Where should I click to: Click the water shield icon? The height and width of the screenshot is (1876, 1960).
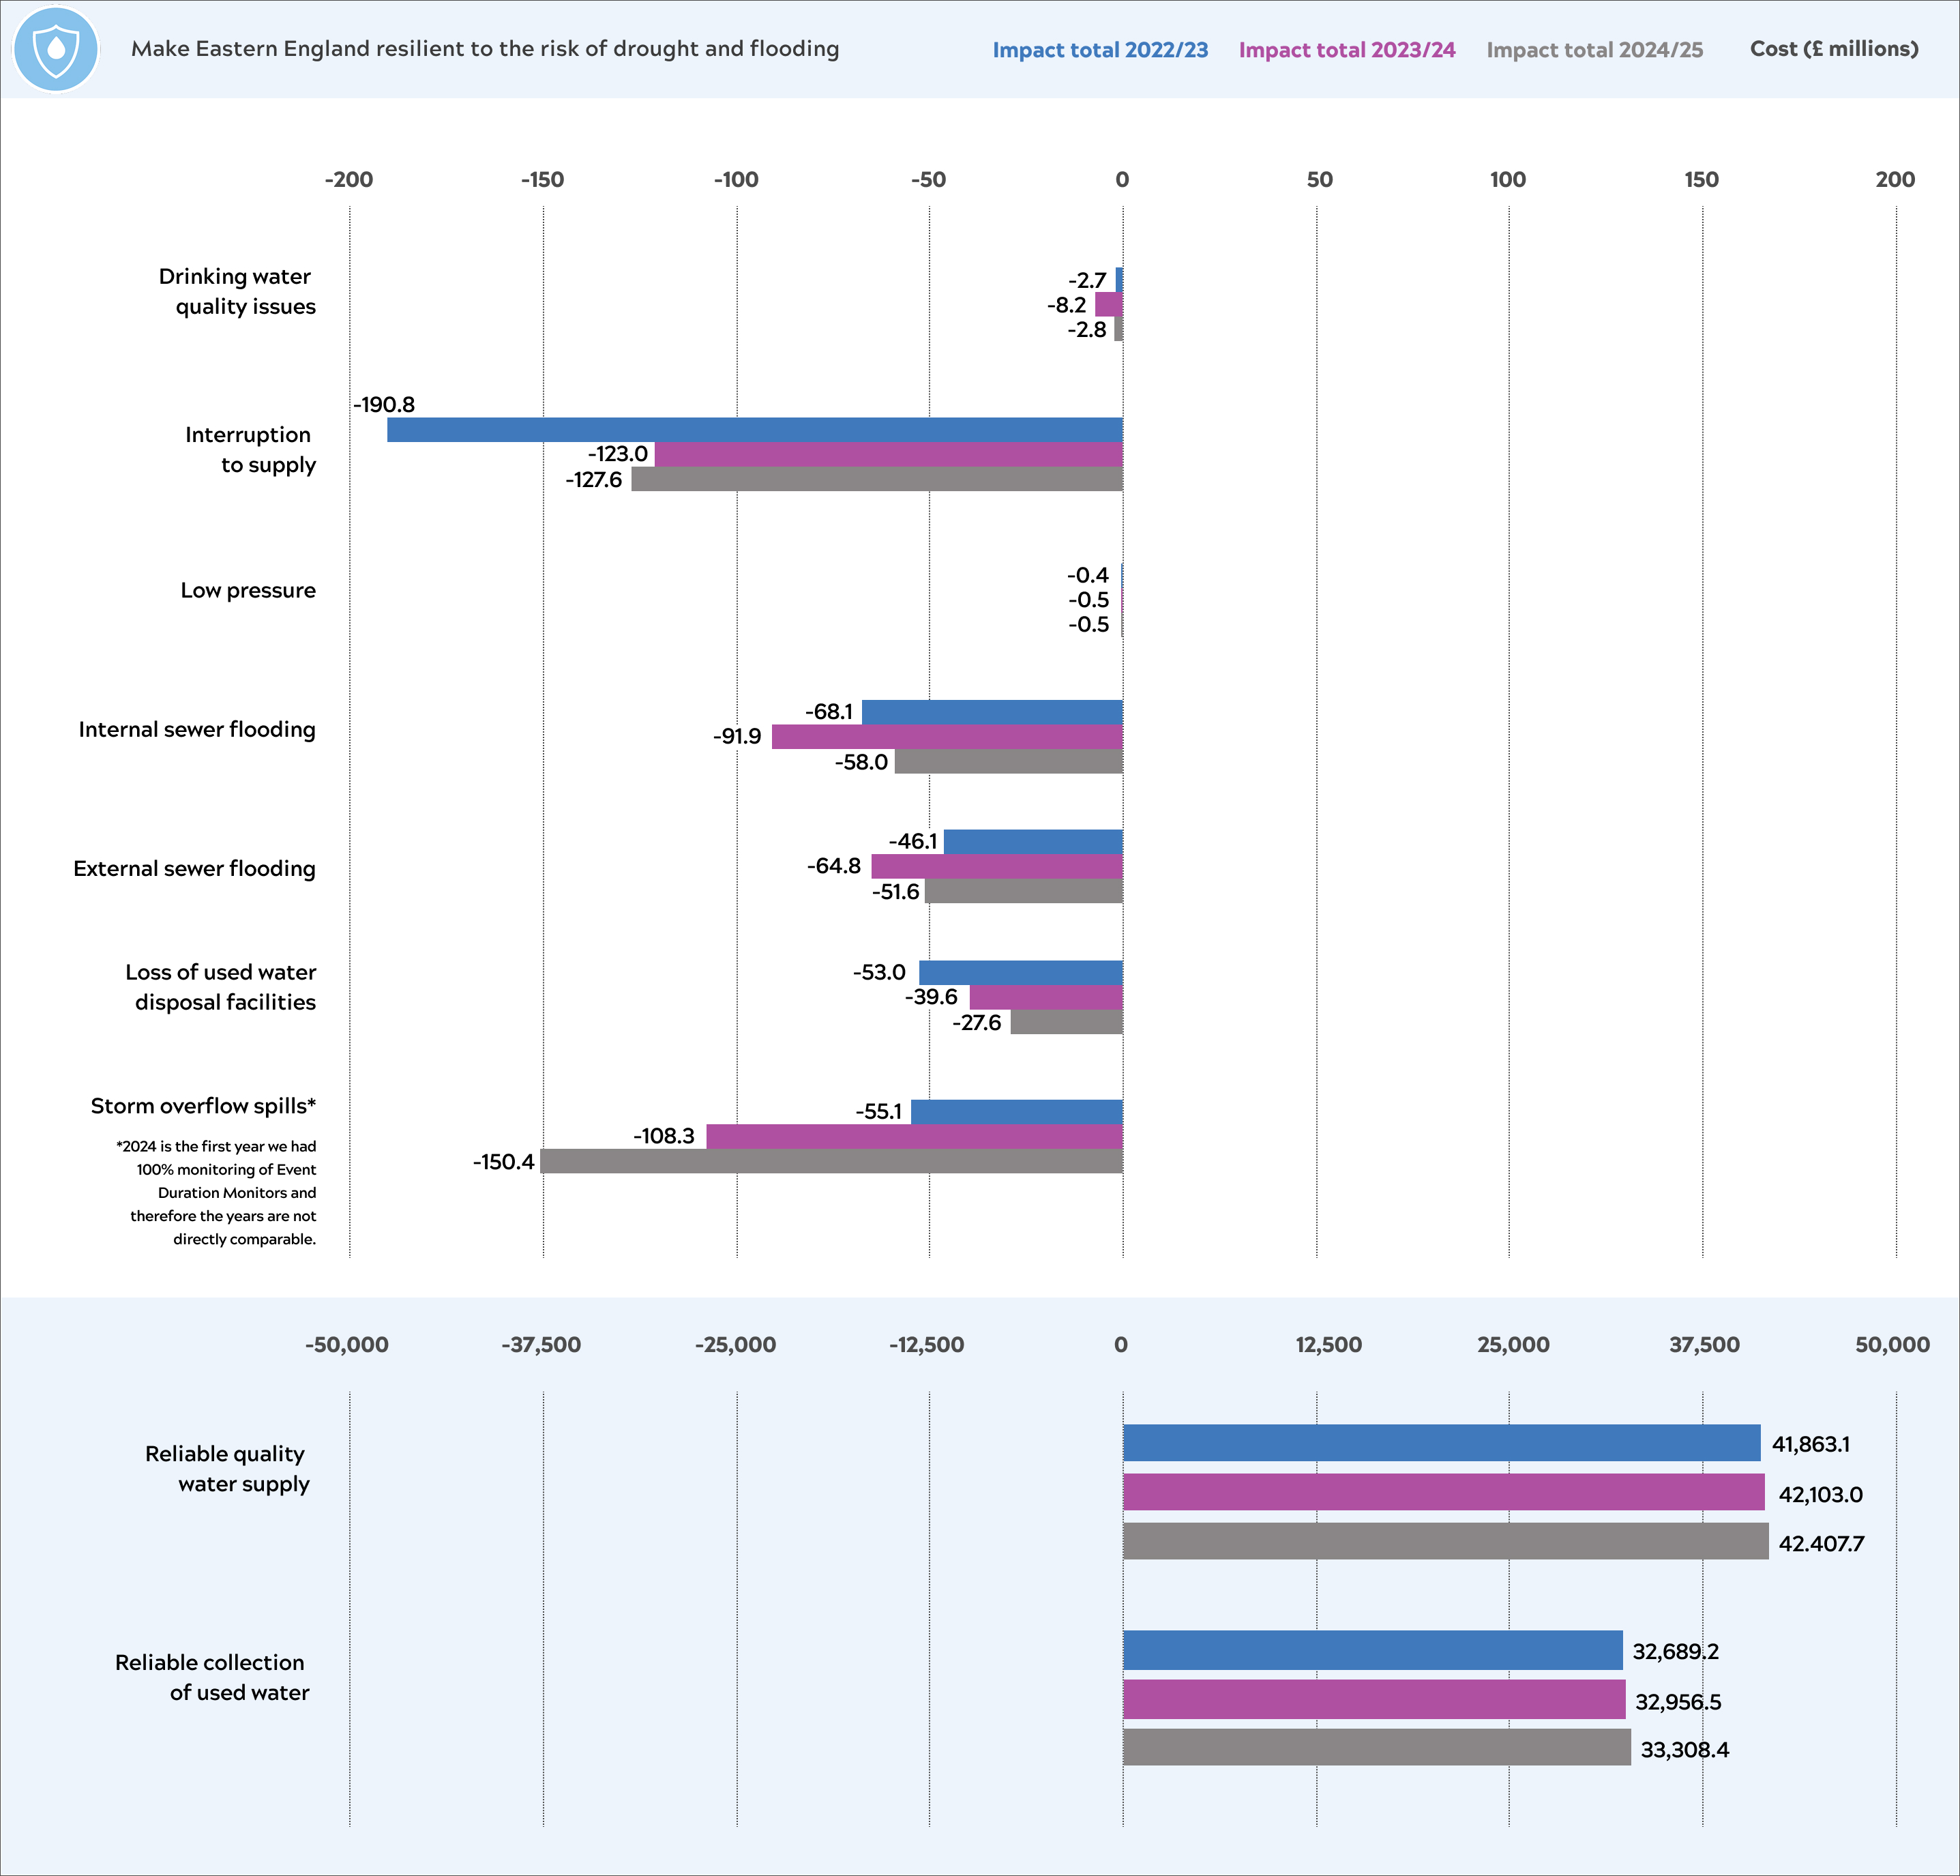[56, 49]
